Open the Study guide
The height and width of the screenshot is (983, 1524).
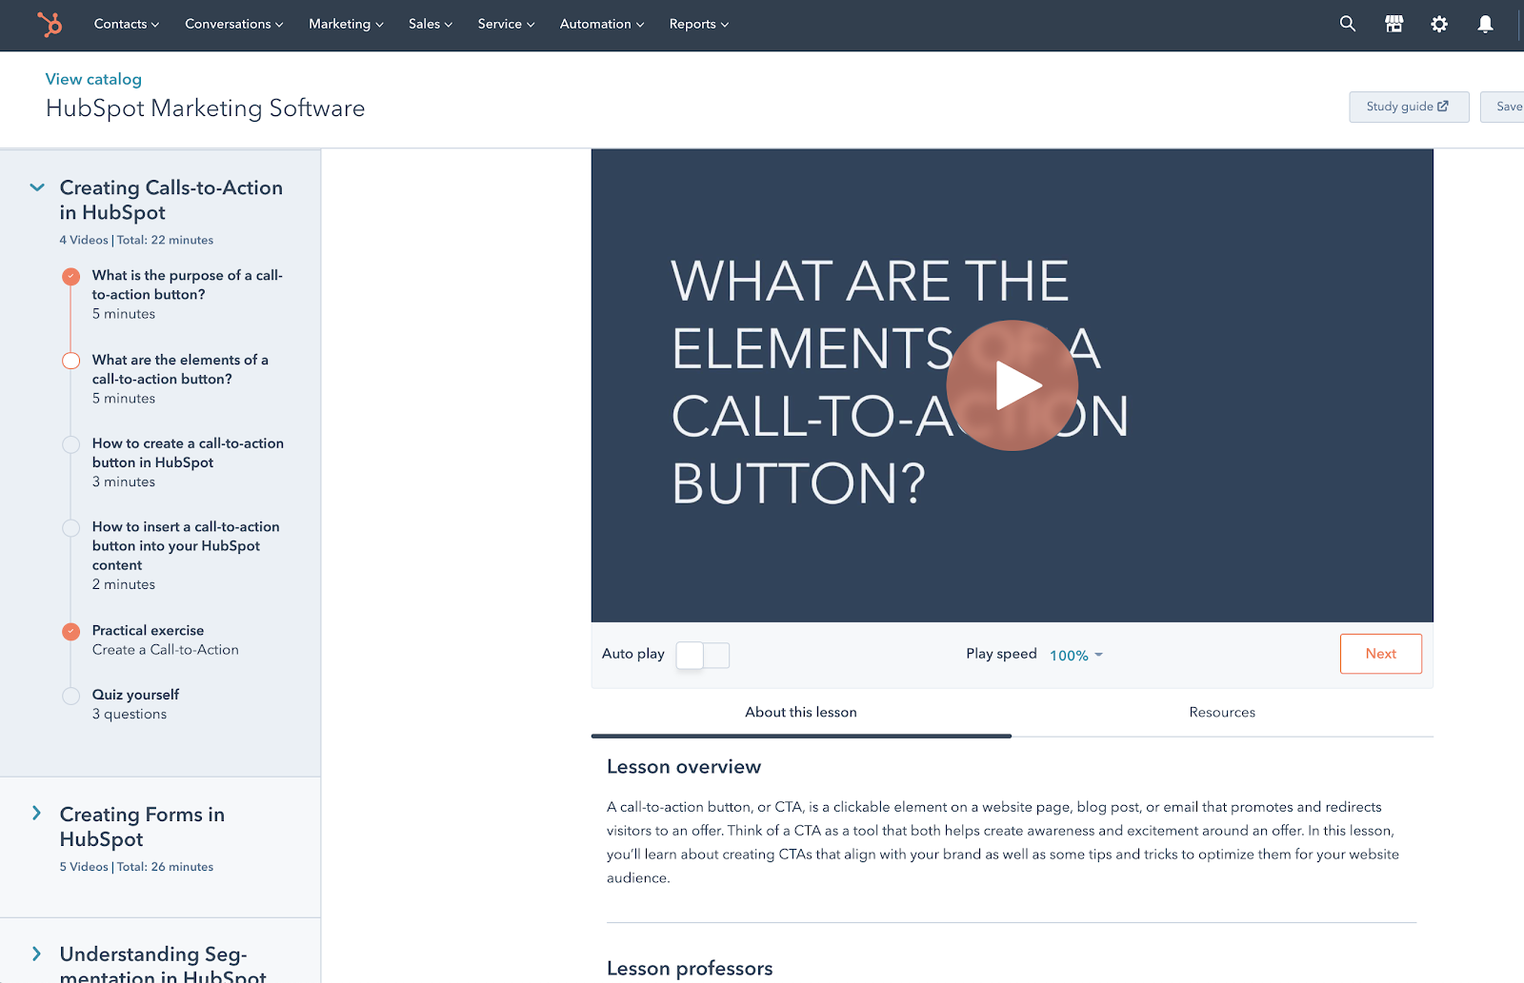pyautogui.click(x=1409, y=107)
